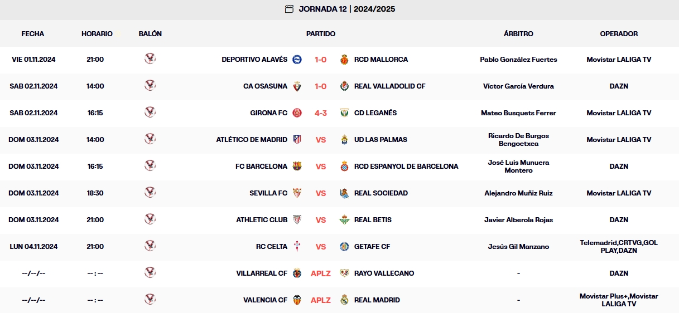Click the Getafe CF club crest
Screen dimensions: 679x313
344,247
